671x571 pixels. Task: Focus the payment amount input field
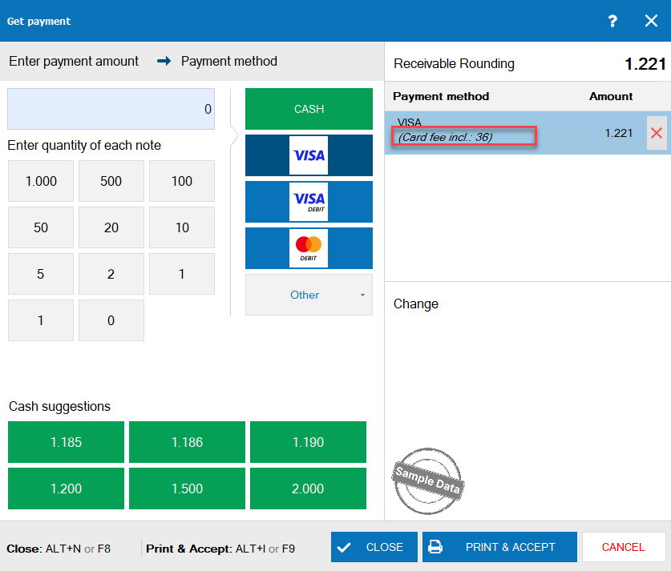pos(111,109)
